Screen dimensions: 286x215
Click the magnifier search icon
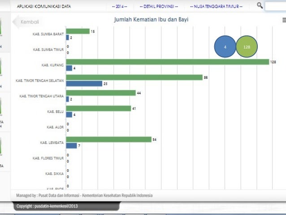[x=260, y=5]
